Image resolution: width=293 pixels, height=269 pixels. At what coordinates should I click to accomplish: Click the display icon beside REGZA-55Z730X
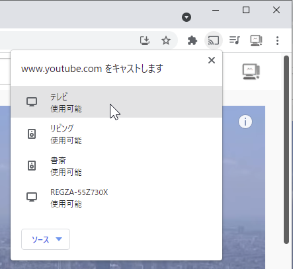tap(32, 197)
